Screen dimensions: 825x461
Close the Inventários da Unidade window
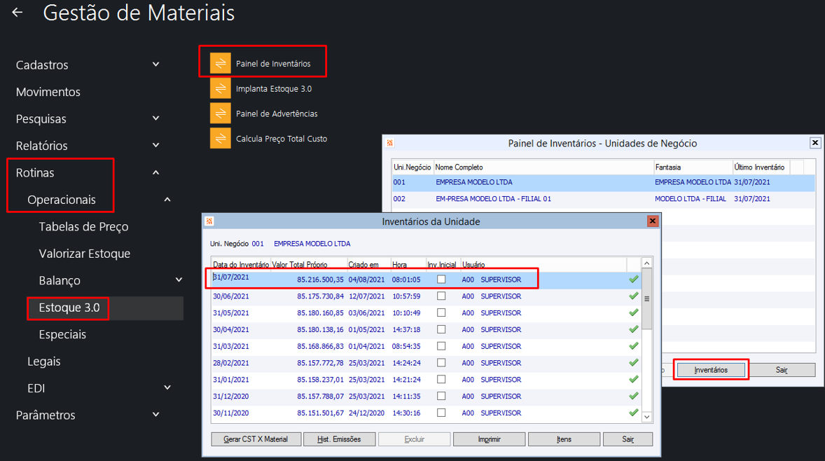coord(653,221)
